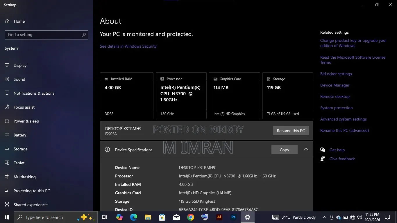The width and height of the screenshot is (397, 223).
Task: Click the Device Specifications info icon
Action: (x=107, y=150)
